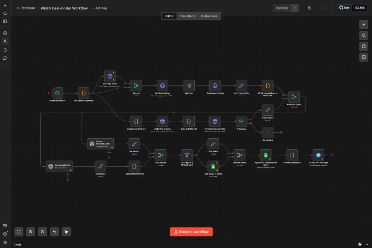Add a tool under Get Market Price node

[68, 180]
